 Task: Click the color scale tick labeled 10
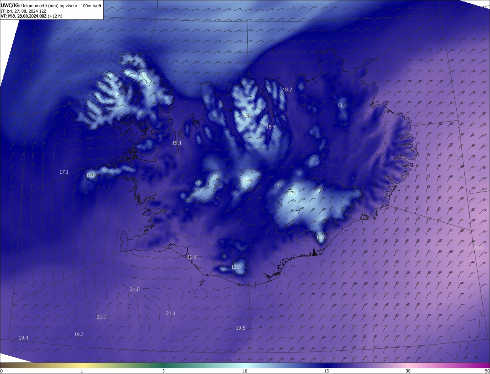(245, 371)
